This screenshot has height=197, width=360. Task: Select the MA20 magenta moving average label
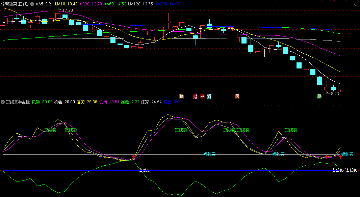pyautogui.click(x=90, y=4)
